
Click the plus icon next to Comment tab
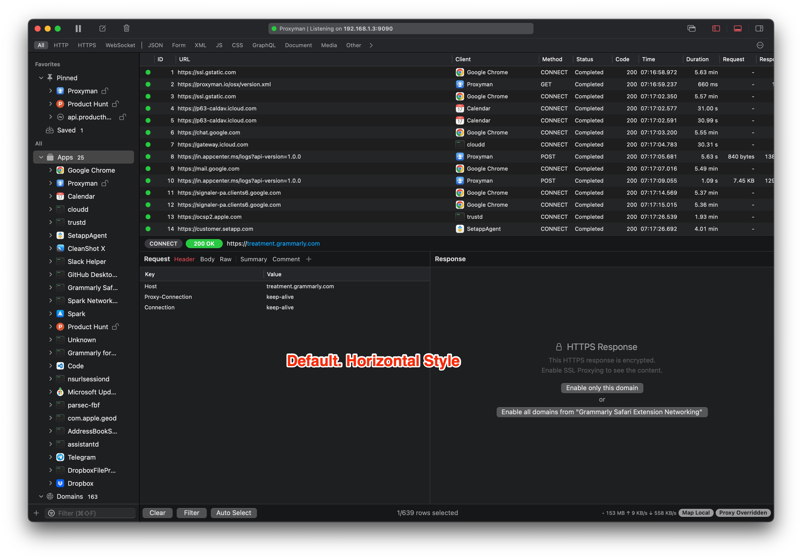point(309,259)
